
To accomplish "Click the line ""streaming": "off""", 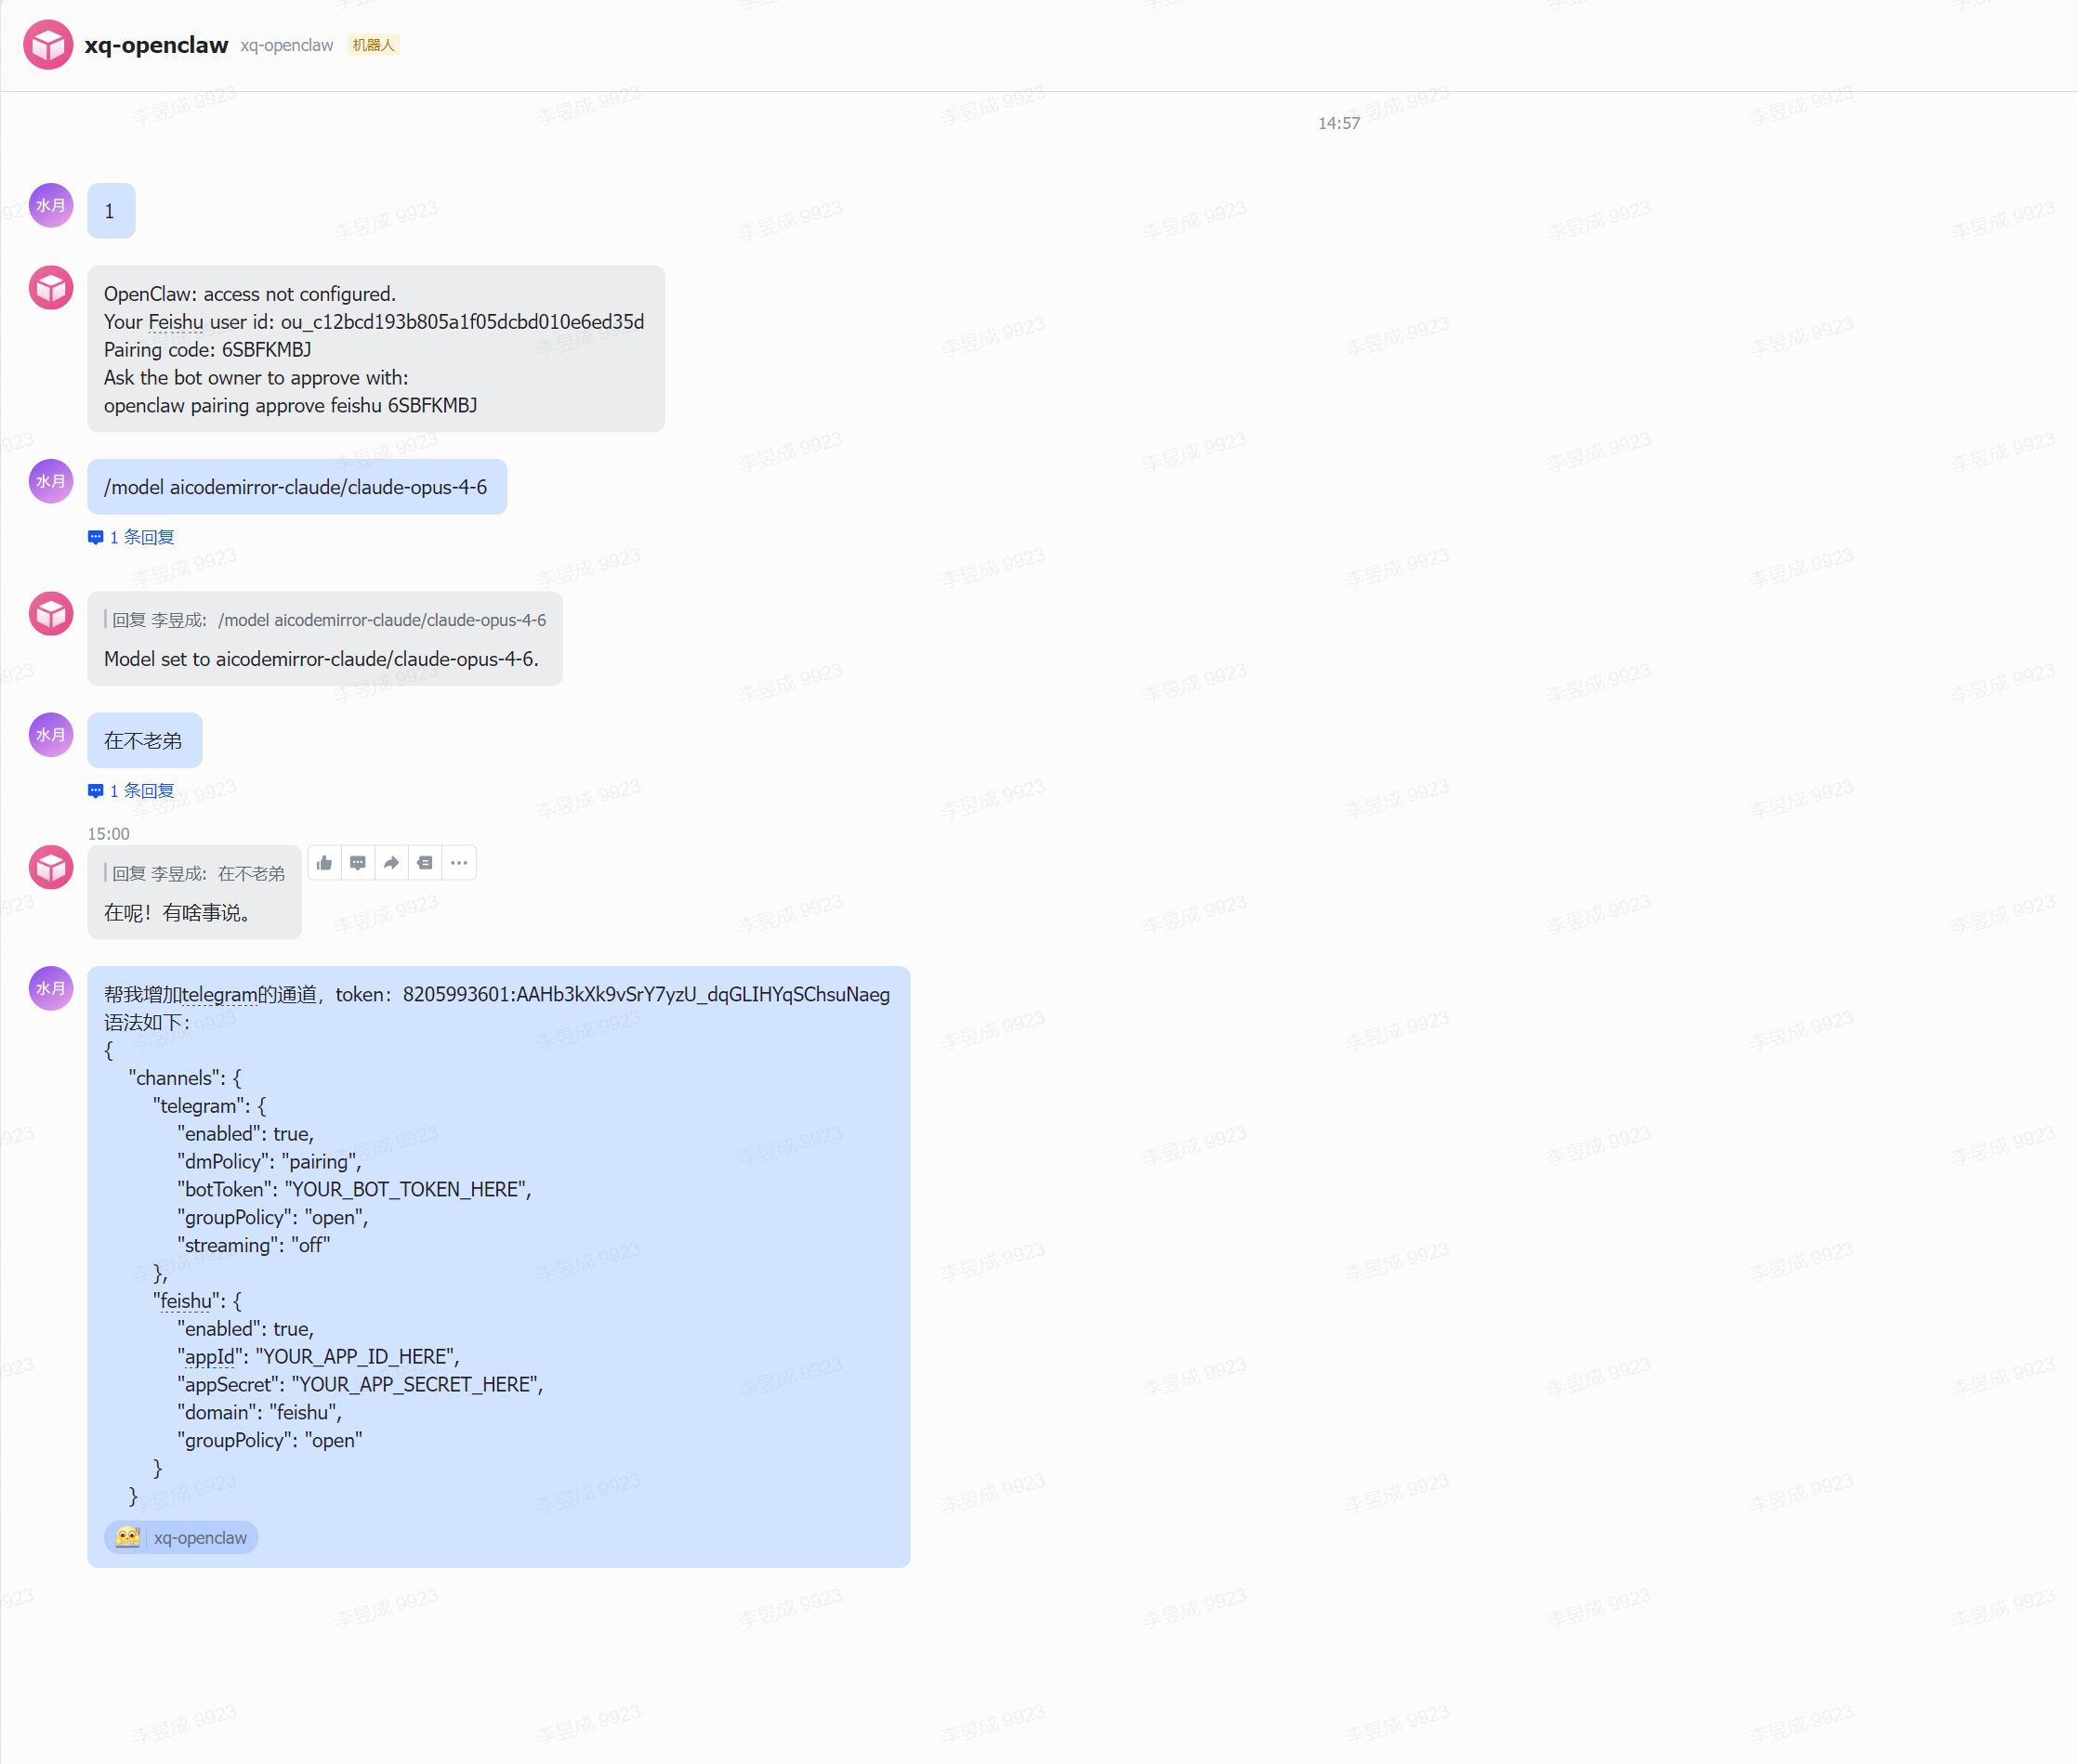I will pos(254,1246).
